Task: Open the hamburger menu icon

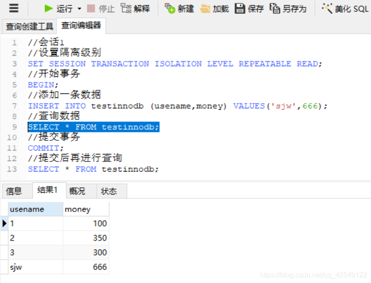Action: point(14,8)
